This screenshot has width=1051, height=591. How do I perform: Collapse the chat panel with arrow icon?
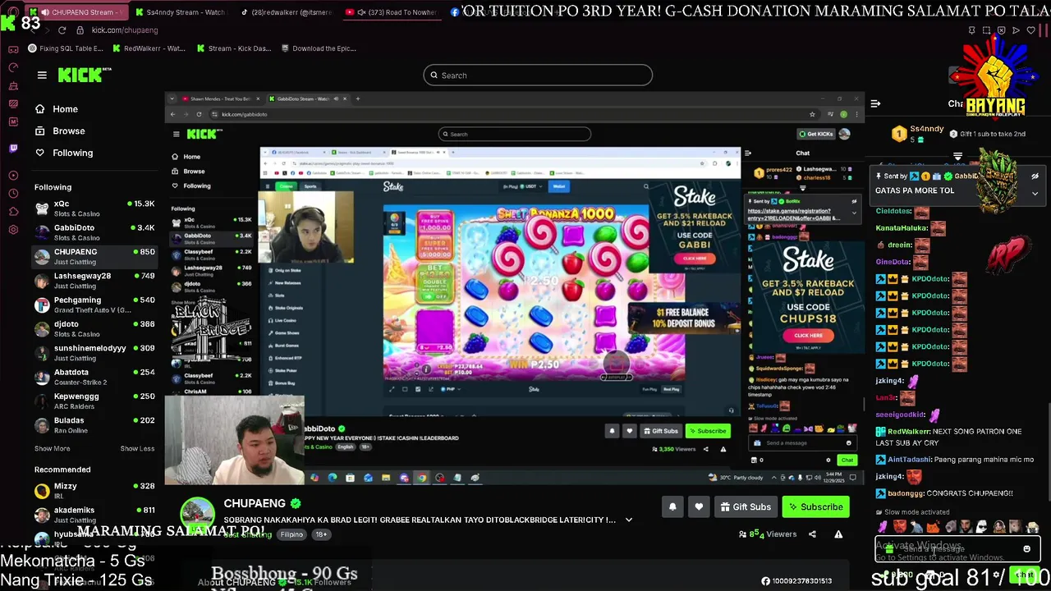click(x=875, y=103)
